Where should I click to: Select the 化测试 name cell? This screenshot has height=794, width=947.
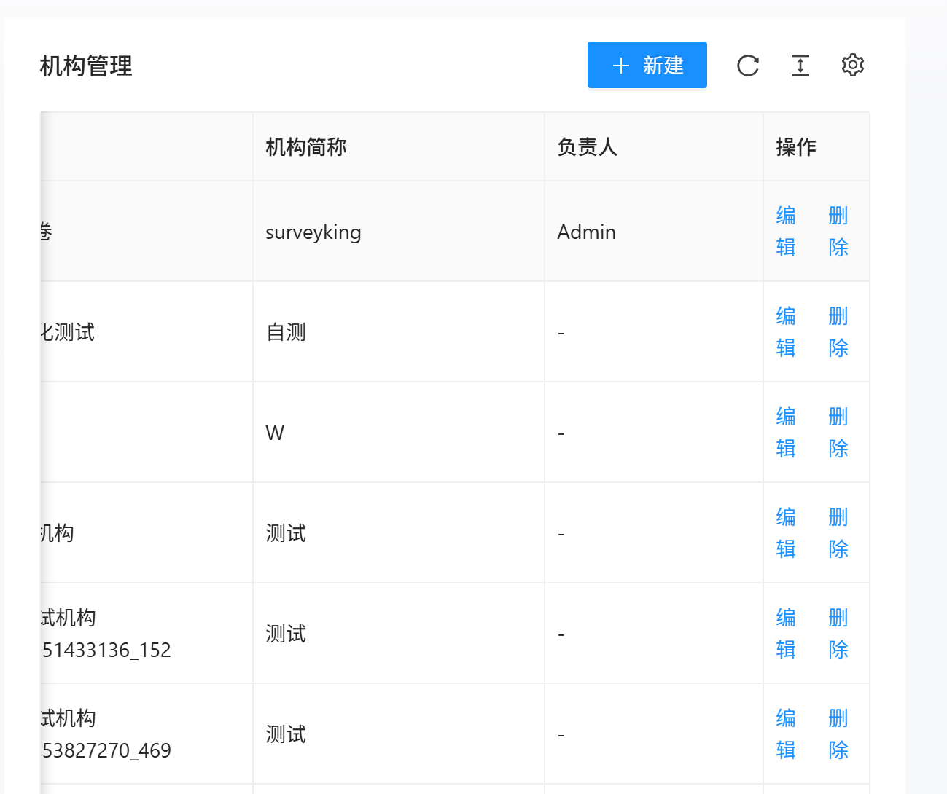147,331
